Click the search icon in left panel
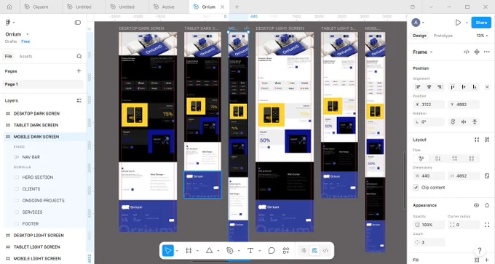Viewport: 495px width, 264px height. [x=79, y=56]
